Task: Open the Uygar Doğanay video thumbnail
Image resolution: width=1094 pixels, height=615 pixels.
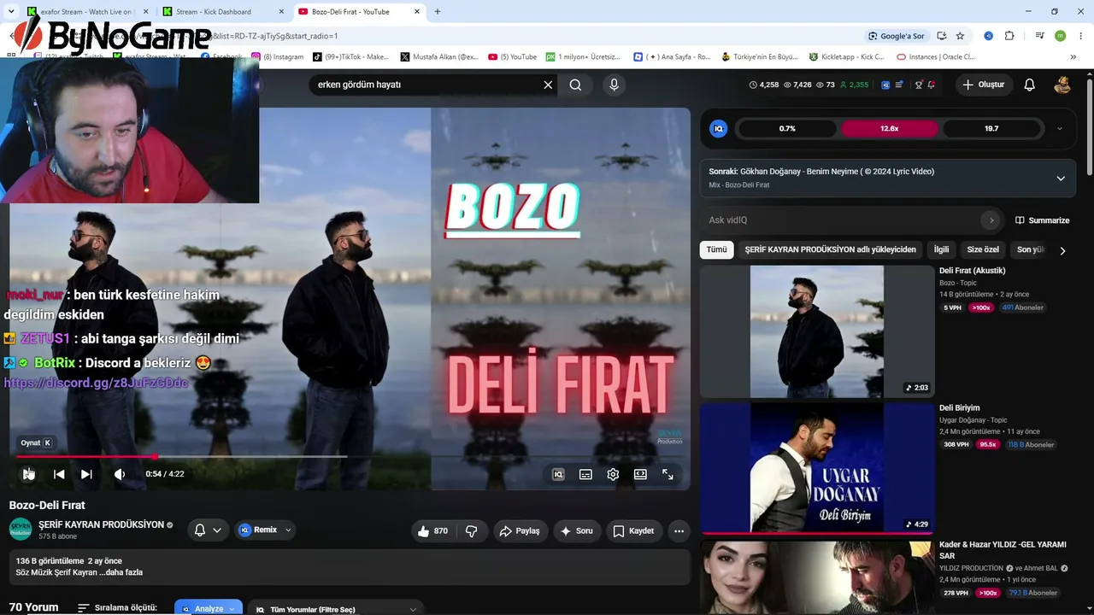Action: coord(817,468)
